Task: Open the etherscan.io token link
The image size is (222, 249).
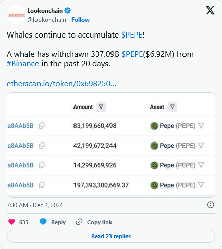Action: (x=61, y=84)
